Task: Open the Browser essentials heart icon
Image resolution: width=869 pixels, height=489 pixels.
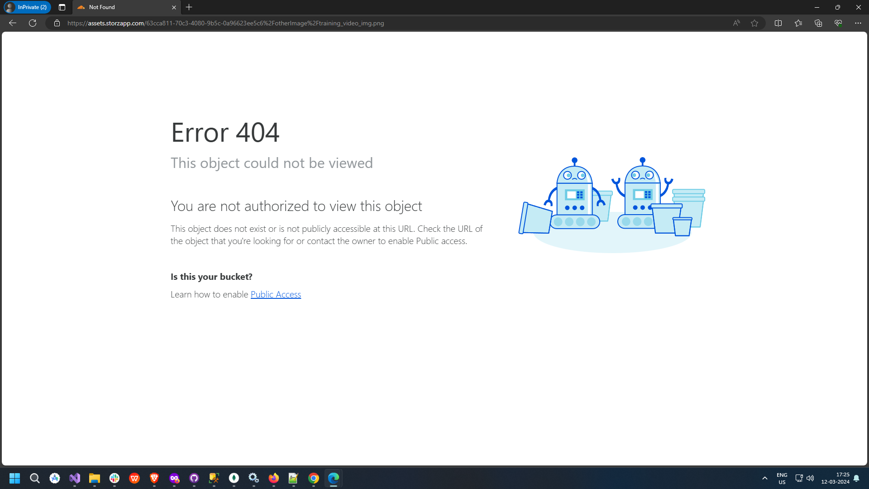Action: click(x=838, y=23)
